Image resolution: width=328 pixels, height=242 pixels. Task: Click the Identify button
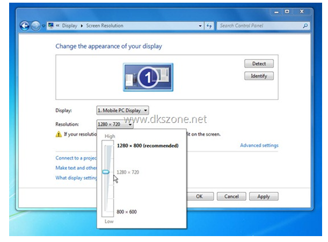[259, 76]
